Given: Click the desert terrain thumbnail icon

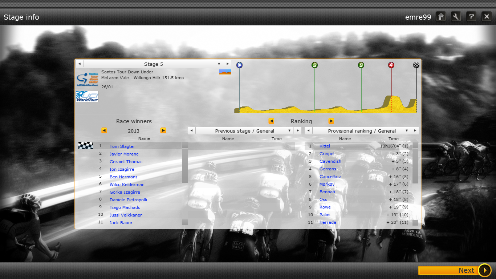Looking at the screenshot, I should [225, 72].
